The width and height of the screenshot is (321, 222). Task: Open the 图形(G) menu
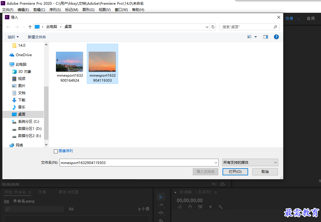[88, 10]
